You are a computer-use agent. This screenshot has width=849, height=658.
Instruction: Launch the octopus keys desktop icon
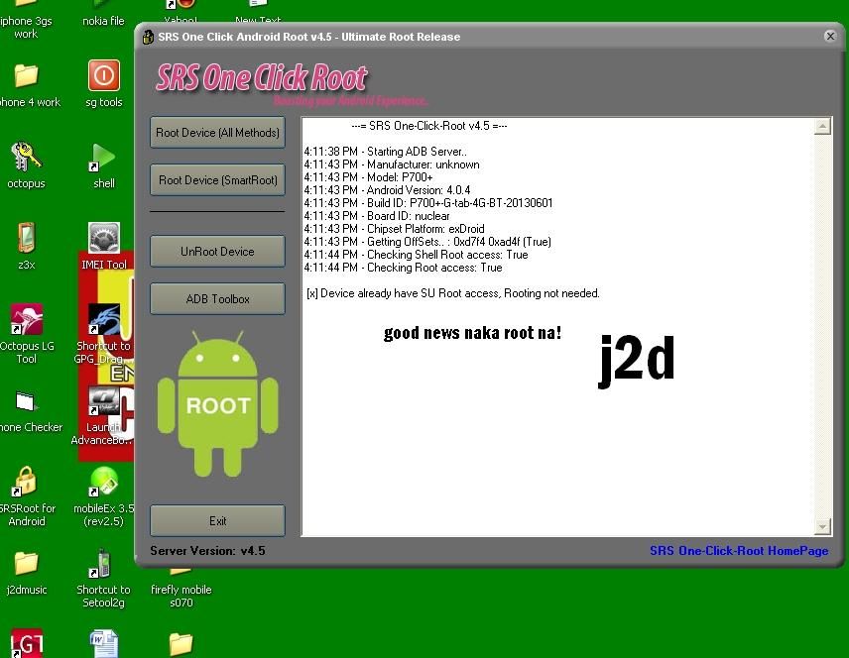(26, 159)
